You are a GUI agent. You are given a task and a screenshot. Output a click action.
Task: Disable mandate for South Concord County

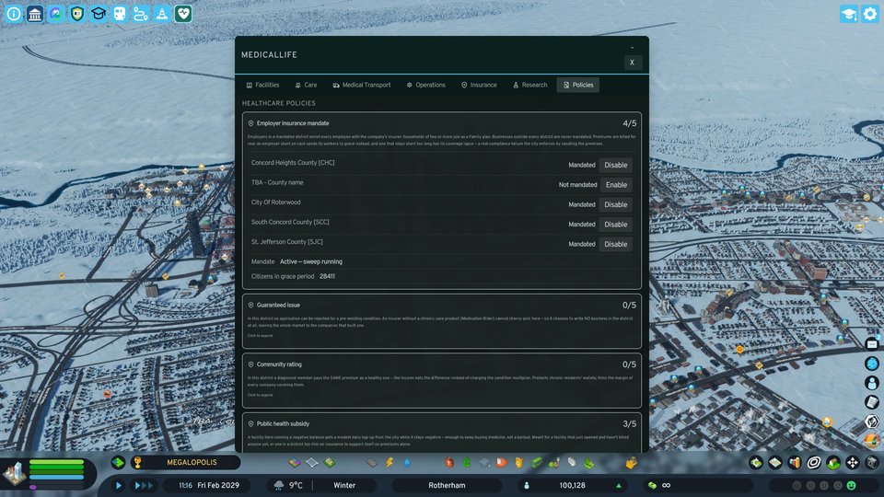click(x=616, y=225)
